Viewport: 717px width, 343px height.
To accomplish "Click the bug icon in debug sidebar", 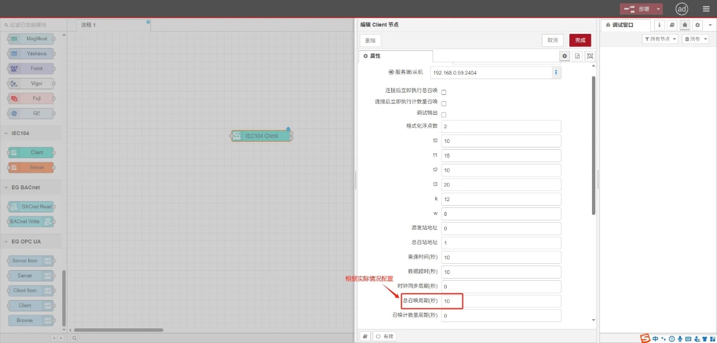I will [x=684, y=25].
